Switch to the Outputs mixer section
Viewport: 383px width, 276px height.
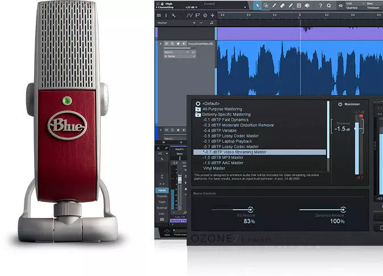[x=162, y=196]
